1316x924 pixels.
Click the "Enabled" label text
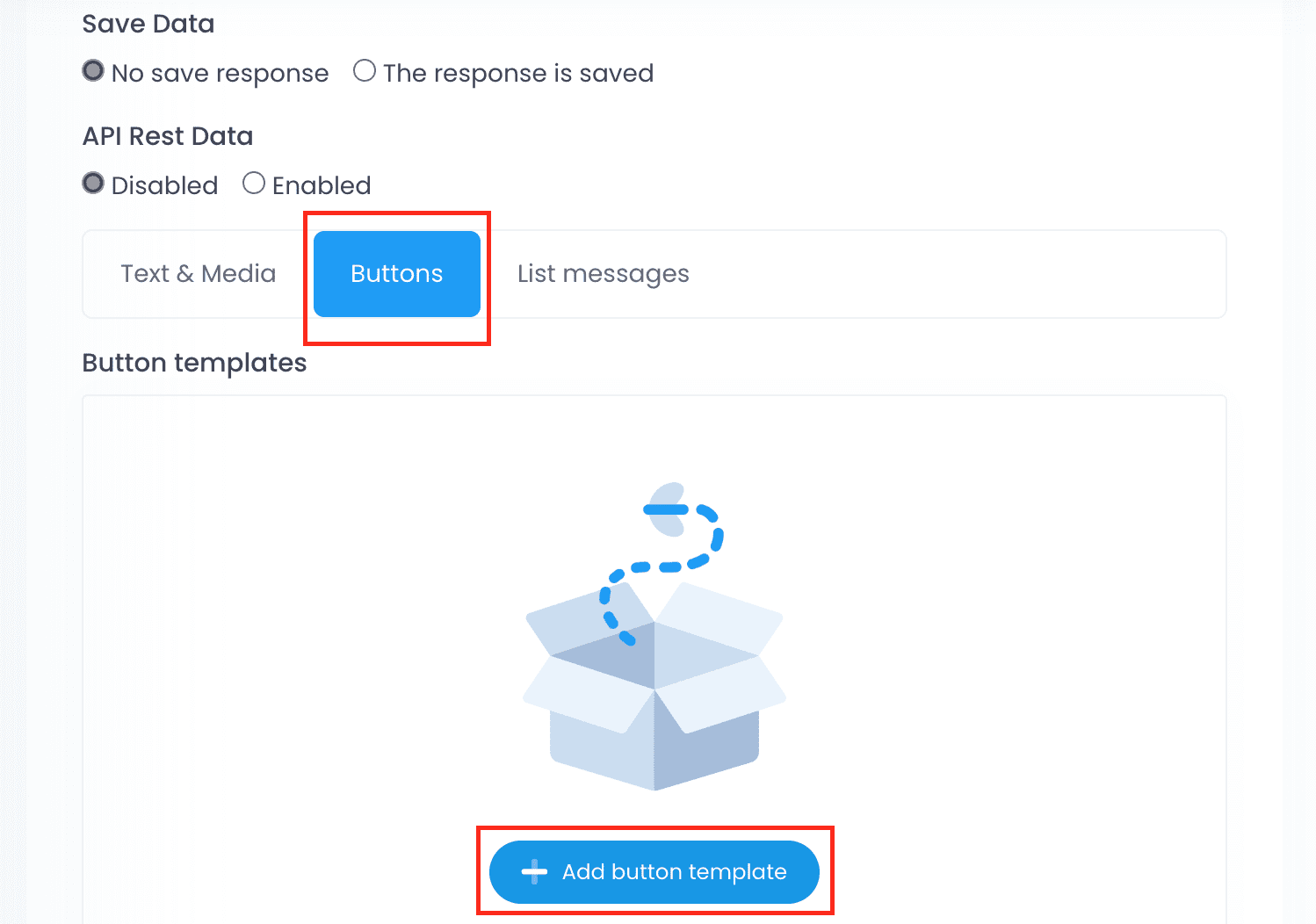click(322, 185)
